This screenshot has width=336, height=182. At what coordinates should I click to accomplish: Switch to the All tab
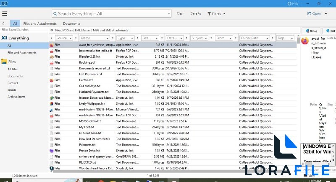pyautogui.click(x=15, y=23)
